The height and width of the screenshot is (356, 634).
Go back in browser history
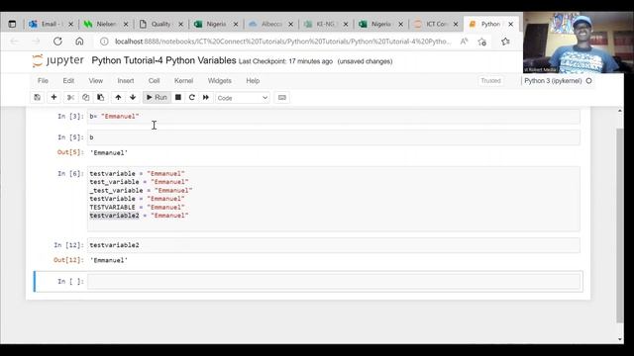click(x=15, y=42)
